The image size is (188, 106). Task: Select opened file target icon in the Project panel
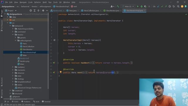[31, 11]
